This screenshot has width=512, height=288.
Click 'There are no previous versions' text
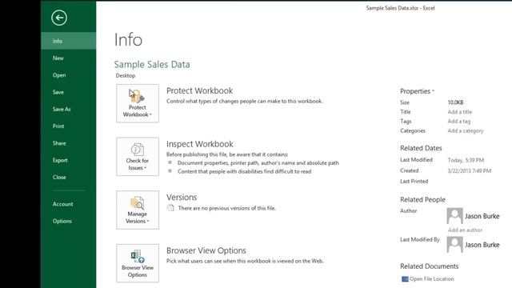(226, 208)
